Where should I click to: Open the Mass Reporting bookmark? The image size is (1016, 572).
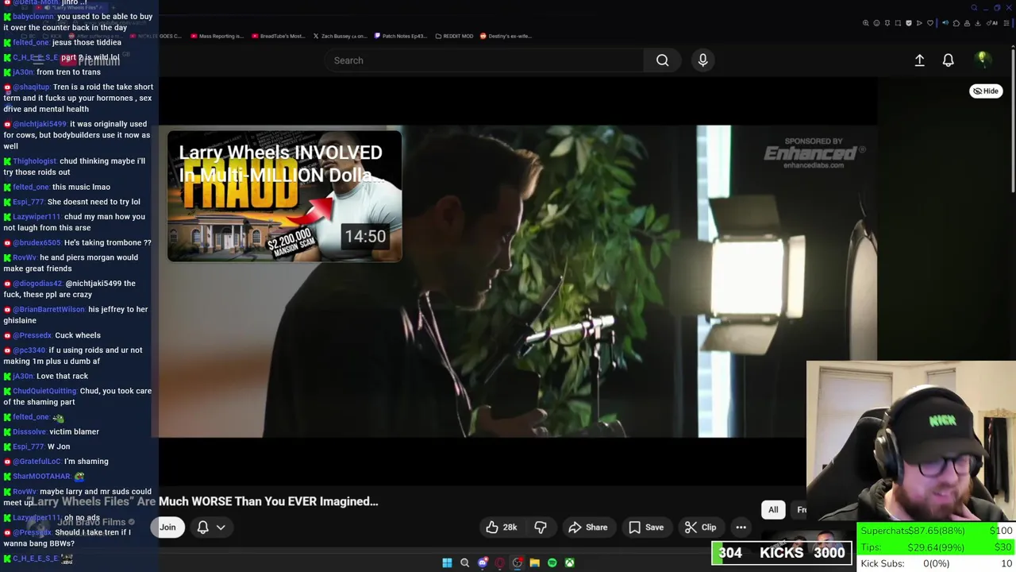[x=217, y=36]
